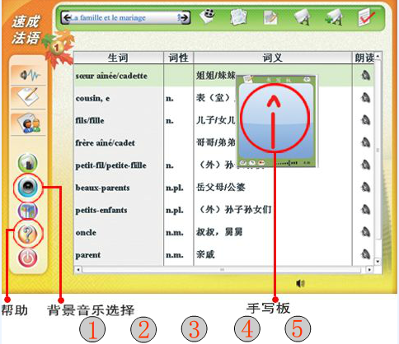Image resolution: width=399 pixels, height=344 pixels.
Task: Click the help question mark icon
Action: coord(27,234)
